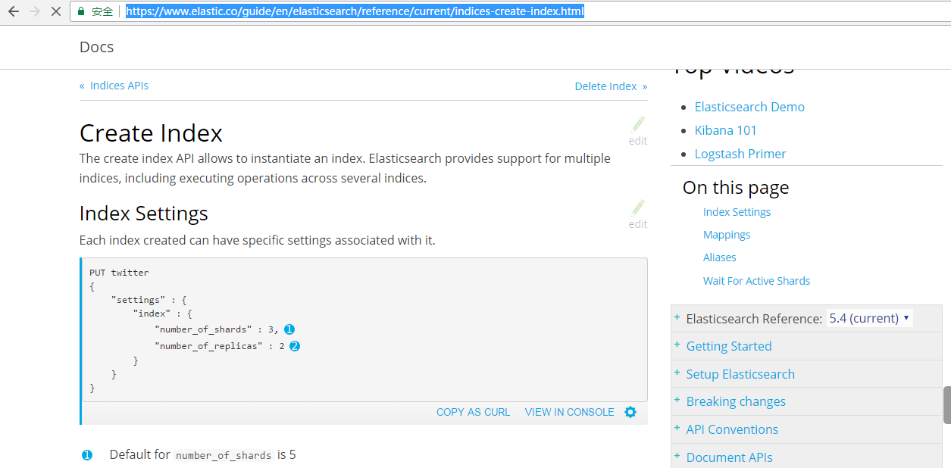This screenshot has width=951, height=468.
Task: Expand the plus next to API Conventions
Action: pos(677,429)
